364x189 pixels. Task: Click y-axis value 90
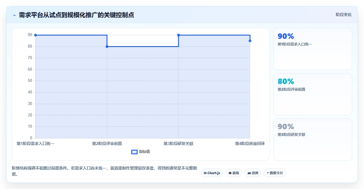pyautogui.click(x=30, y=35)
